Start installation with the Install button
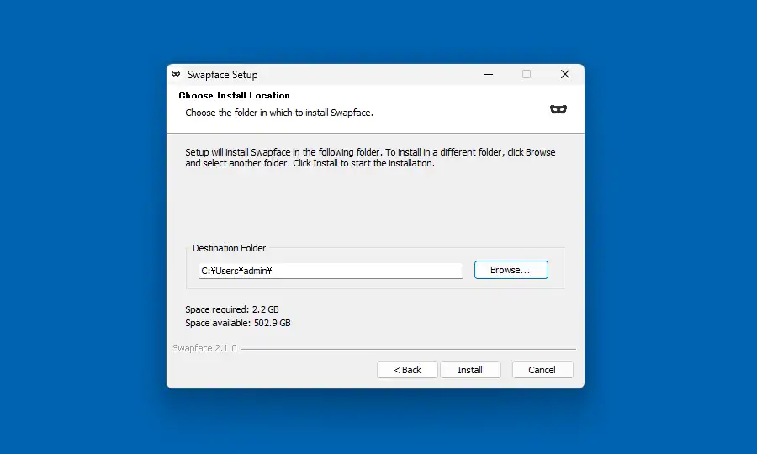This screenshot has width=757, height=454. tap(470, 370)
